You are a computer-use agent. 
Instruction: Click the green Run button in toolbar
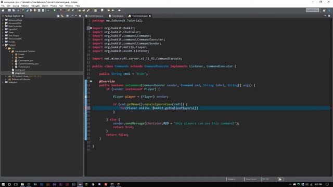[55, 10]
